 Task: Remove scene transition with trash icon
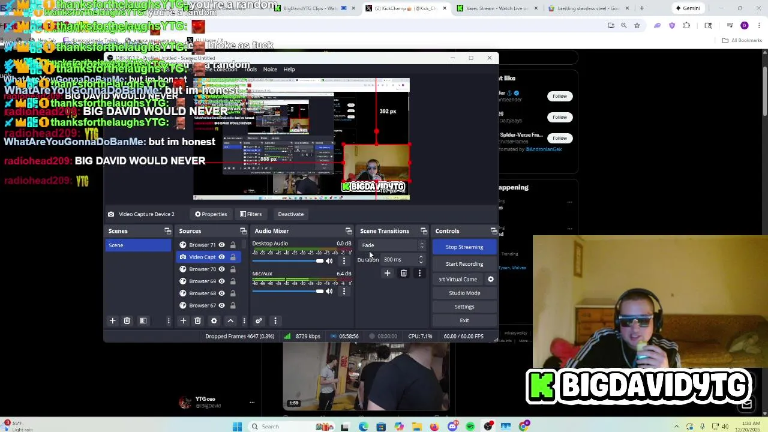click(404, 274)
